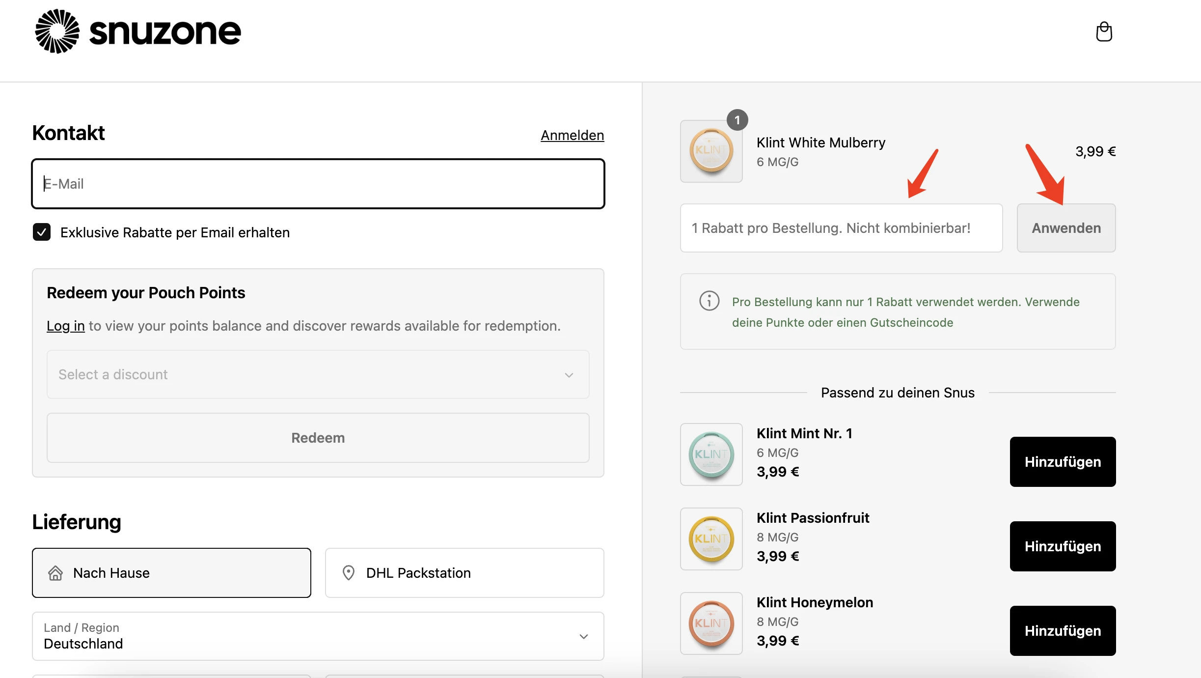Click the Klint Mint Nr. 1 product name
The width and height of the screenshot is (1201, 678).
click(804, 433)
